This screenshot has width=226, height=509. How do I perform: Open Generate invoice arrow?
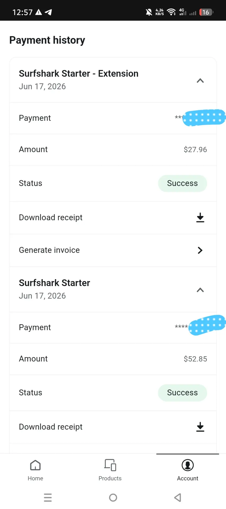[x=200, y=250]
